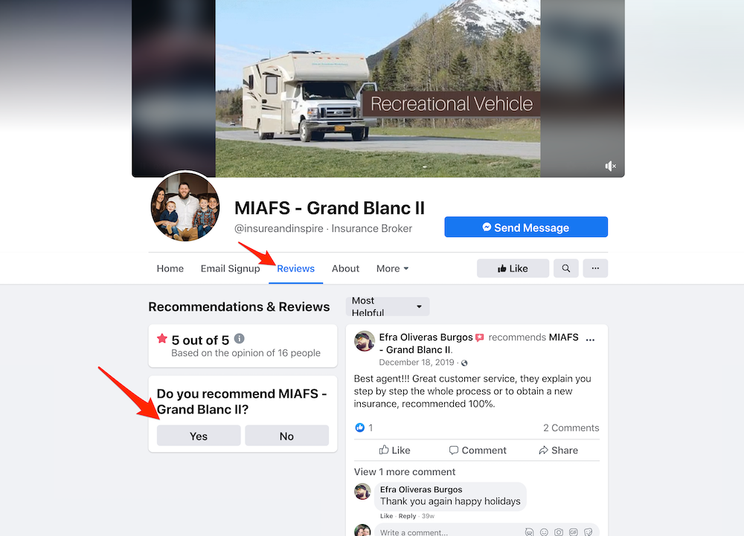
Task: Unmute the cover video speaker icon
Action: tap(610, 166)
